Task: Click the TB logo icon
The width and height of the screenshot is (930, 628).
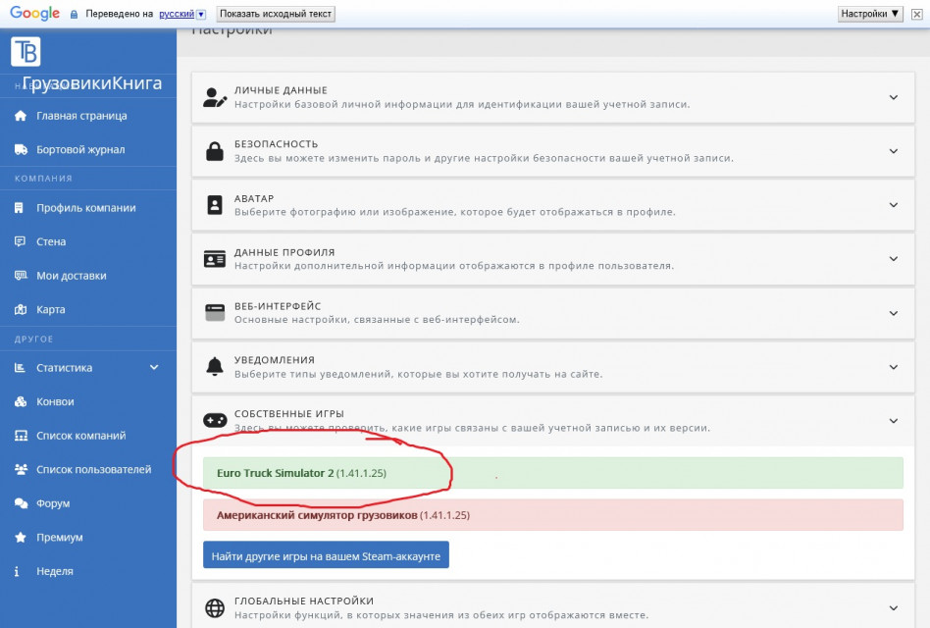Action: 26,52
